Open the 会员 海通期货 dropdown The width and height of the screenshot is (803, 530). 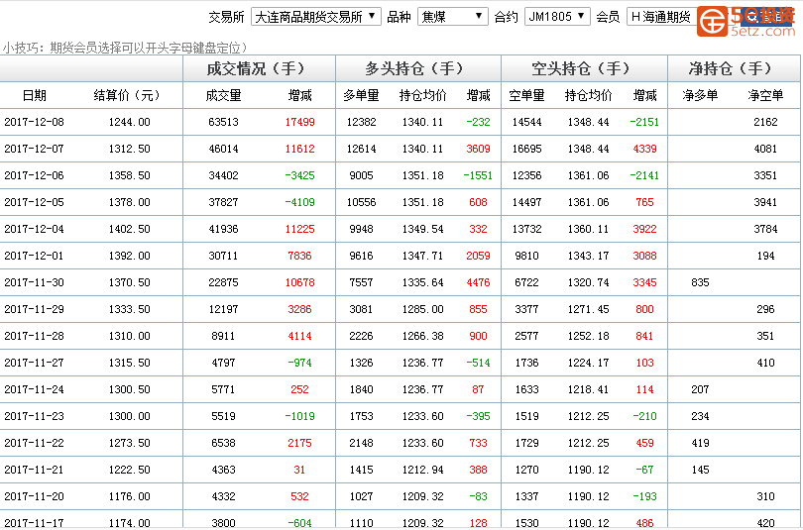tap(661, 17)
